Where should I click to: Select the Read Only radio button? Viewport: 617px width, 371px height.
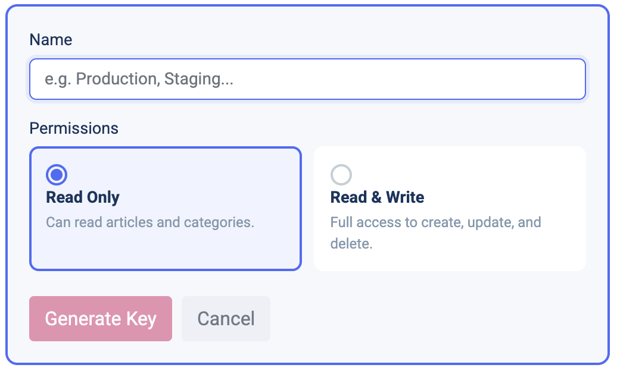click(57, 175)
